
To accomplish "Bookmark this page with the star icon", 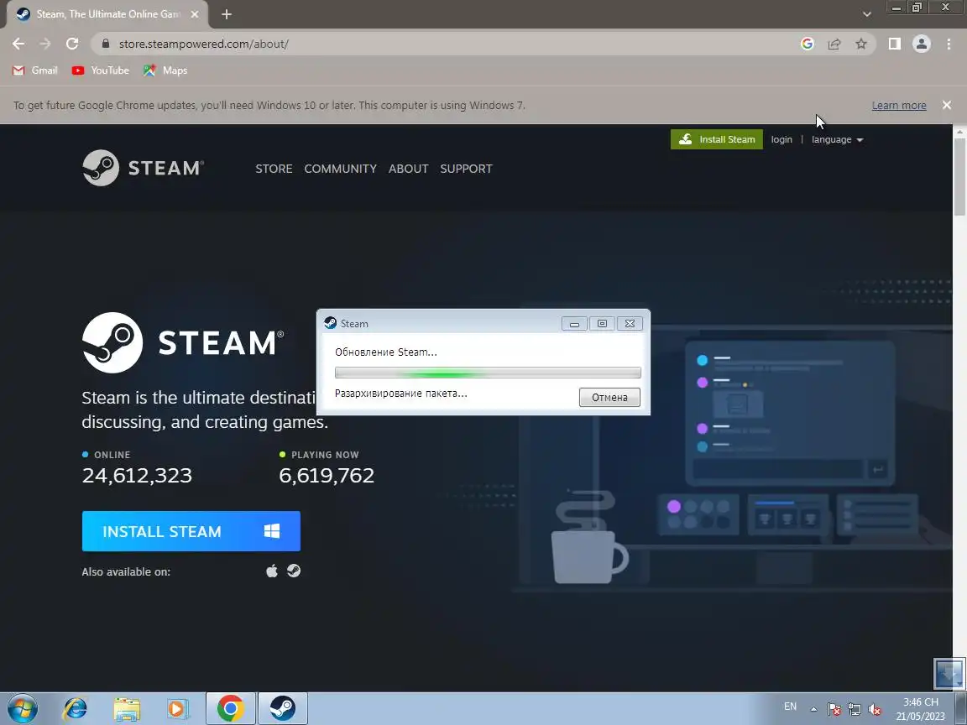I will (x=861, y=44).
